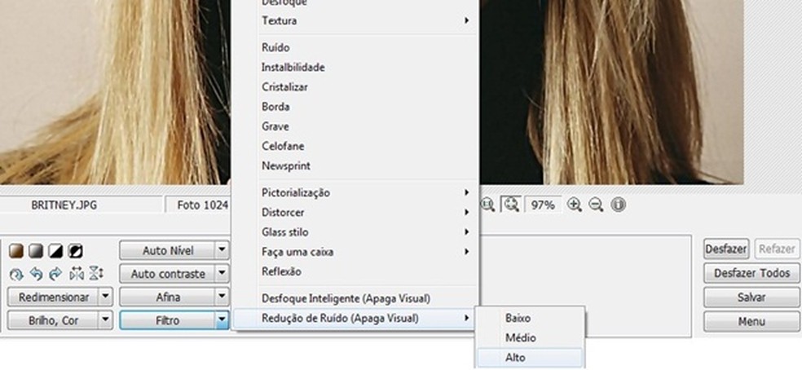Set zoom to 1:1 actual size

(487, 205)
